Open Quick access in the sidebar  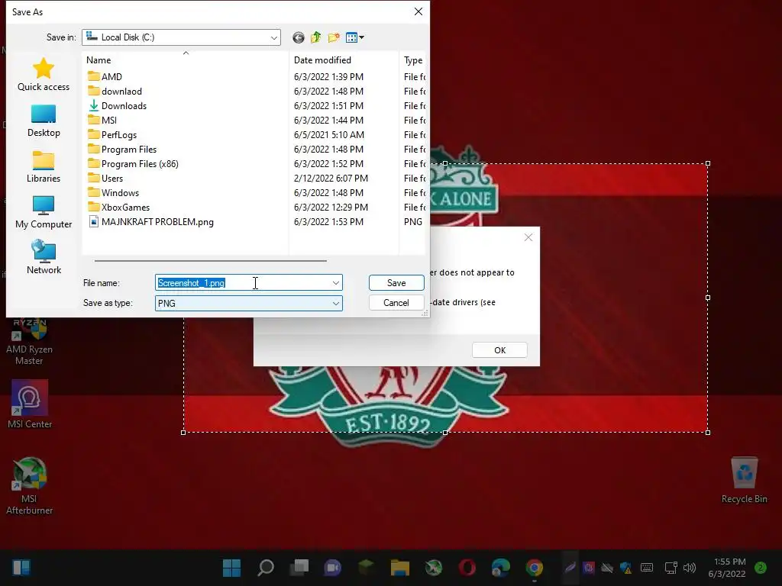[44, 74]
